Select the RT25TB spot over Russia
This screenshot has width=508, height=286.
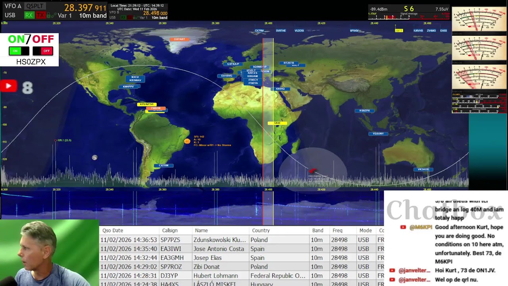(x=289, y=63)
